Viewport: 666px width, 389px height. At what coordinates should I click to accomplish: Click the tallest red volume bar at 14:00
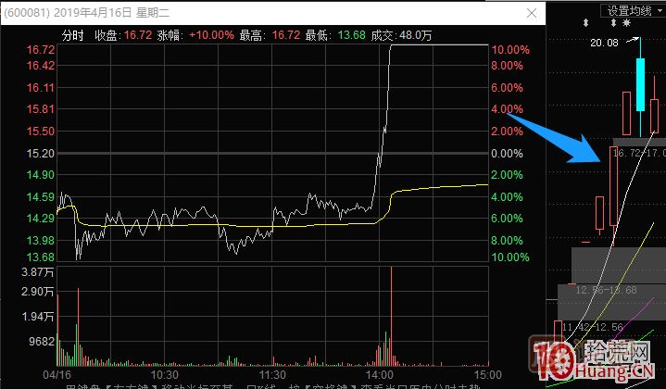393,315
